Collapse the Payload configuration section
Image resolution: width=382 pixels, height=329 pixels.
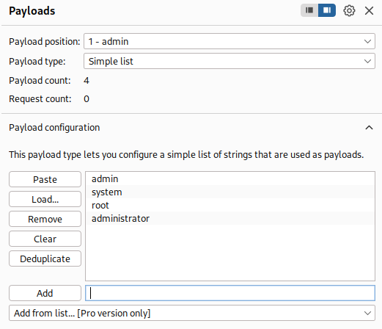coord(369,128)
